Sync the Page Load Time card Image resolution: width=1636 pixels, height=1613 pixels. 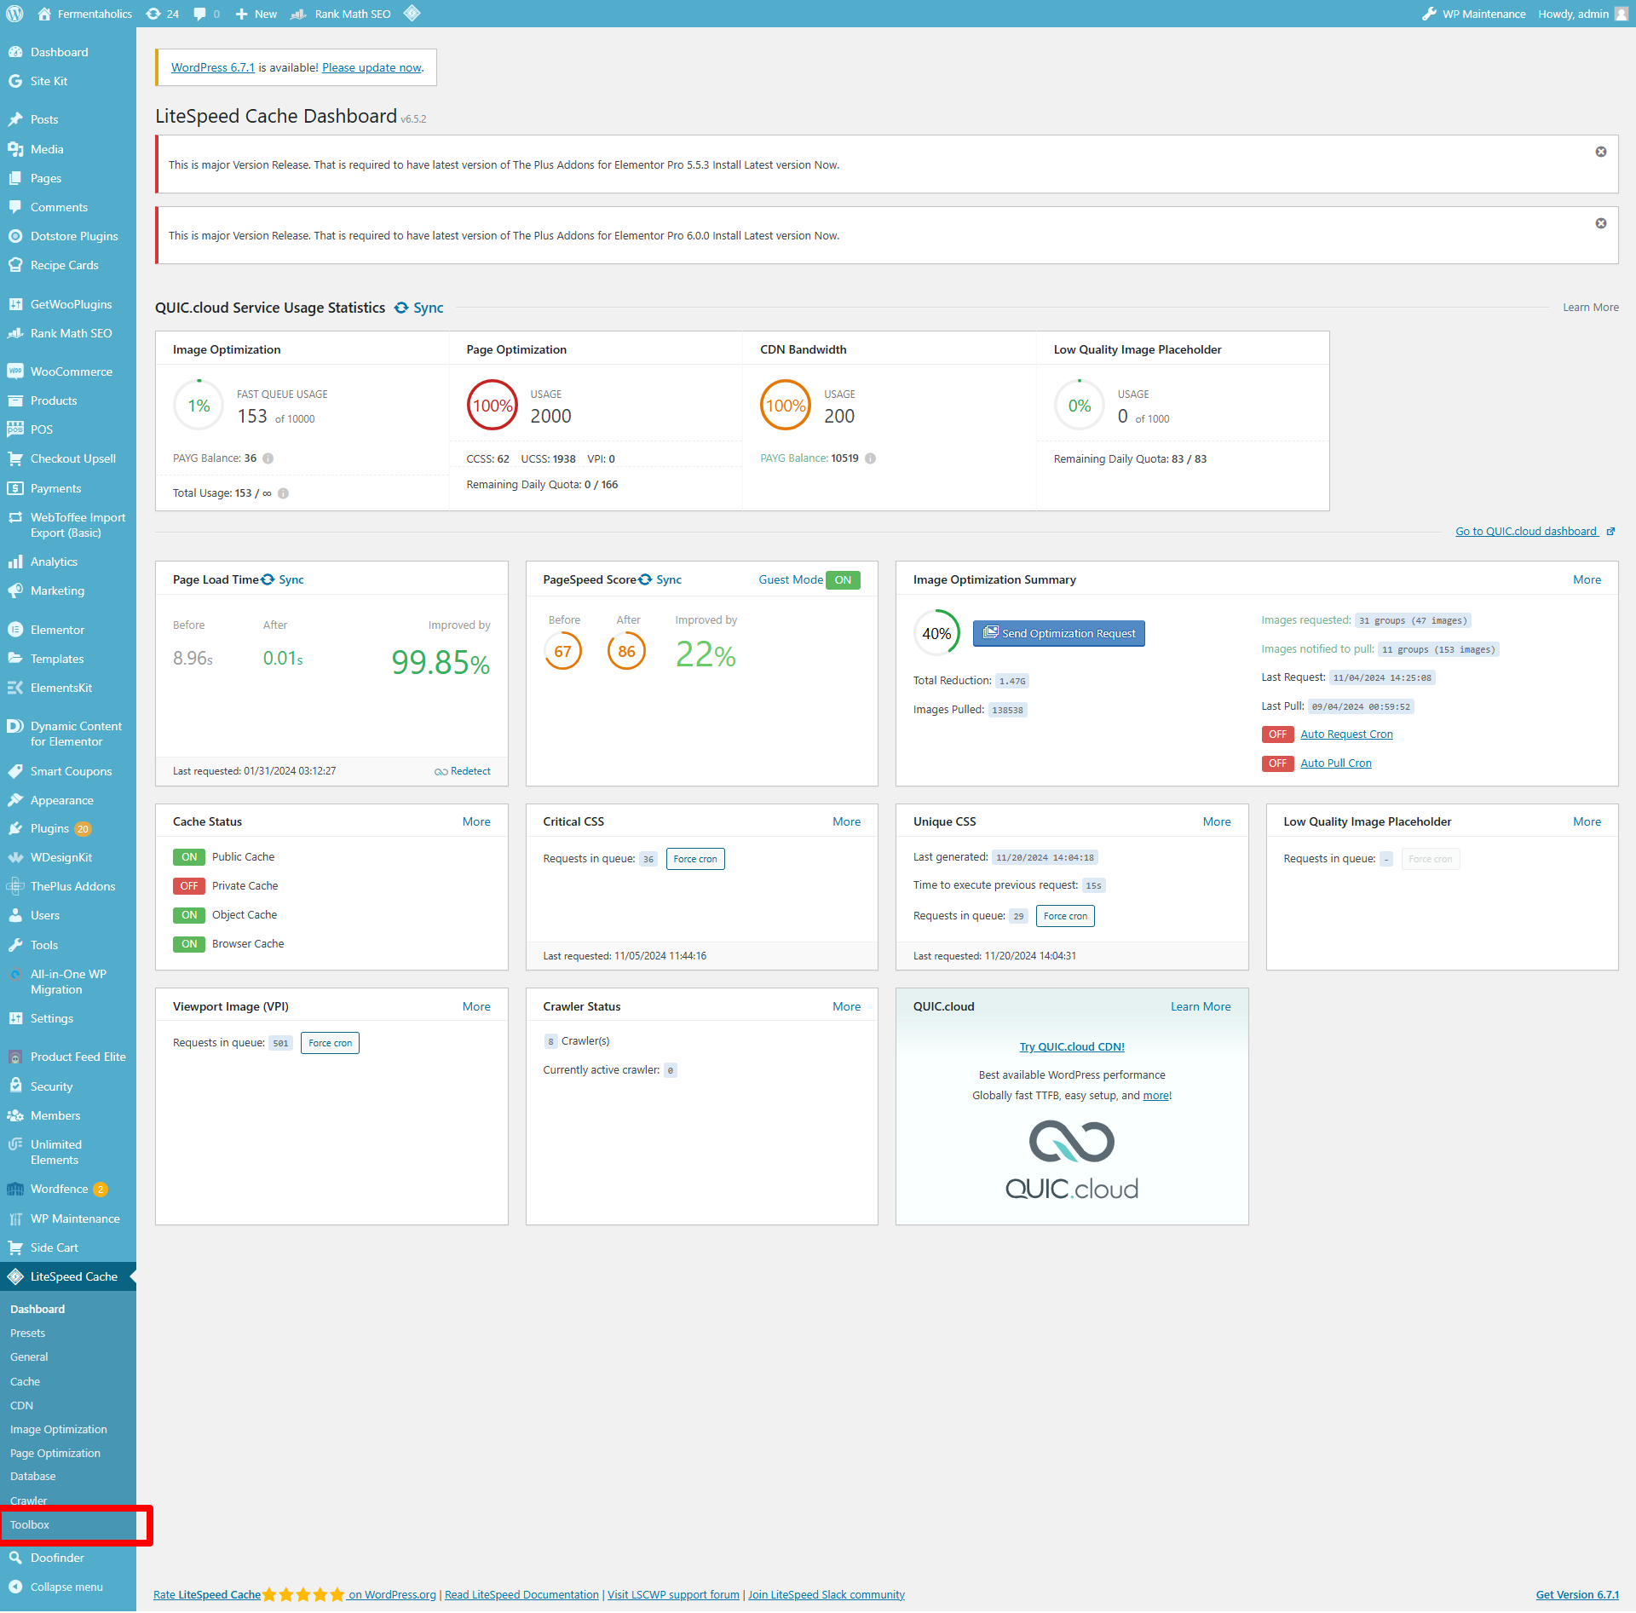283,579
